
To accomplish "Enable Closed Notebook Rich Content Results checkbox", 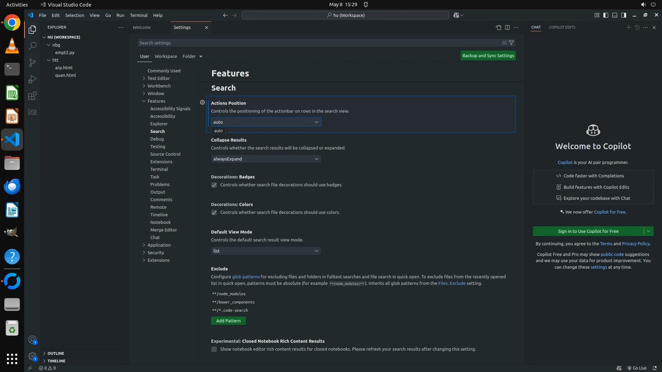I will click(214, 349).
